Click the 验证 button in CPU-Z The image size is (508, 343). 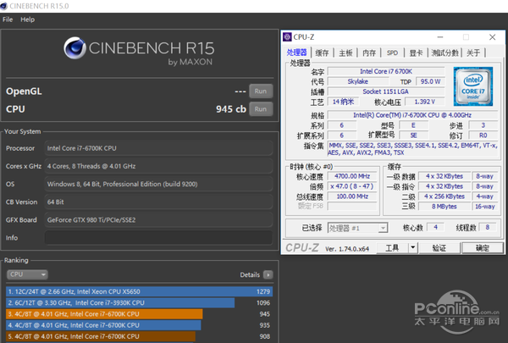click(439, 248)
